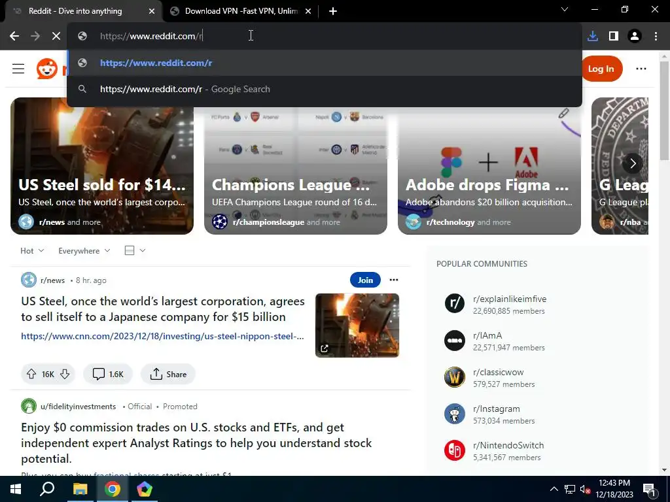Downvote the US Steel post
Viewport: 670px width, 502px height.
[x=65, y=374]
